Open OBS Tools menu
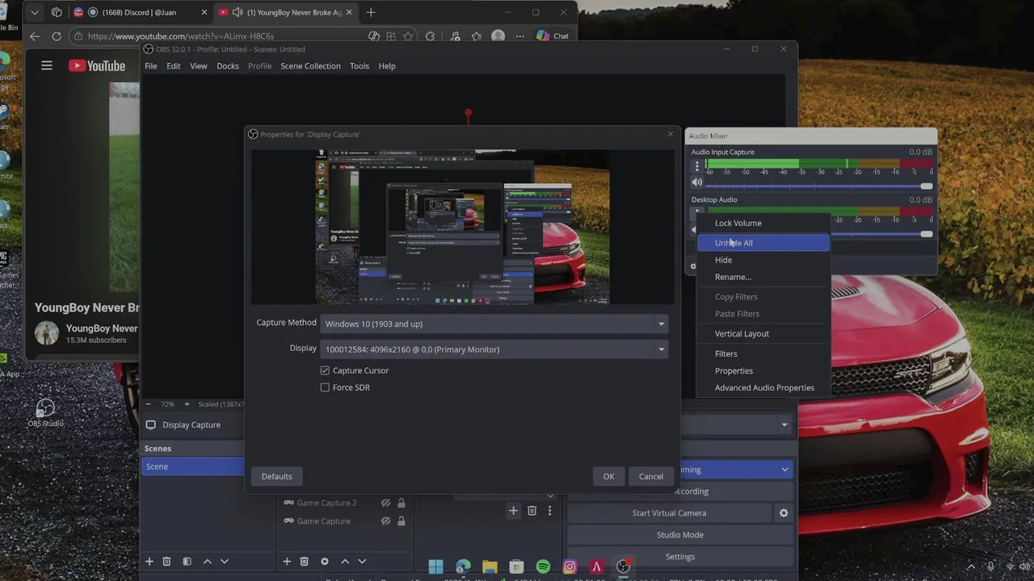Viewport: 1034px width, 581px height. tap(359, 66)
